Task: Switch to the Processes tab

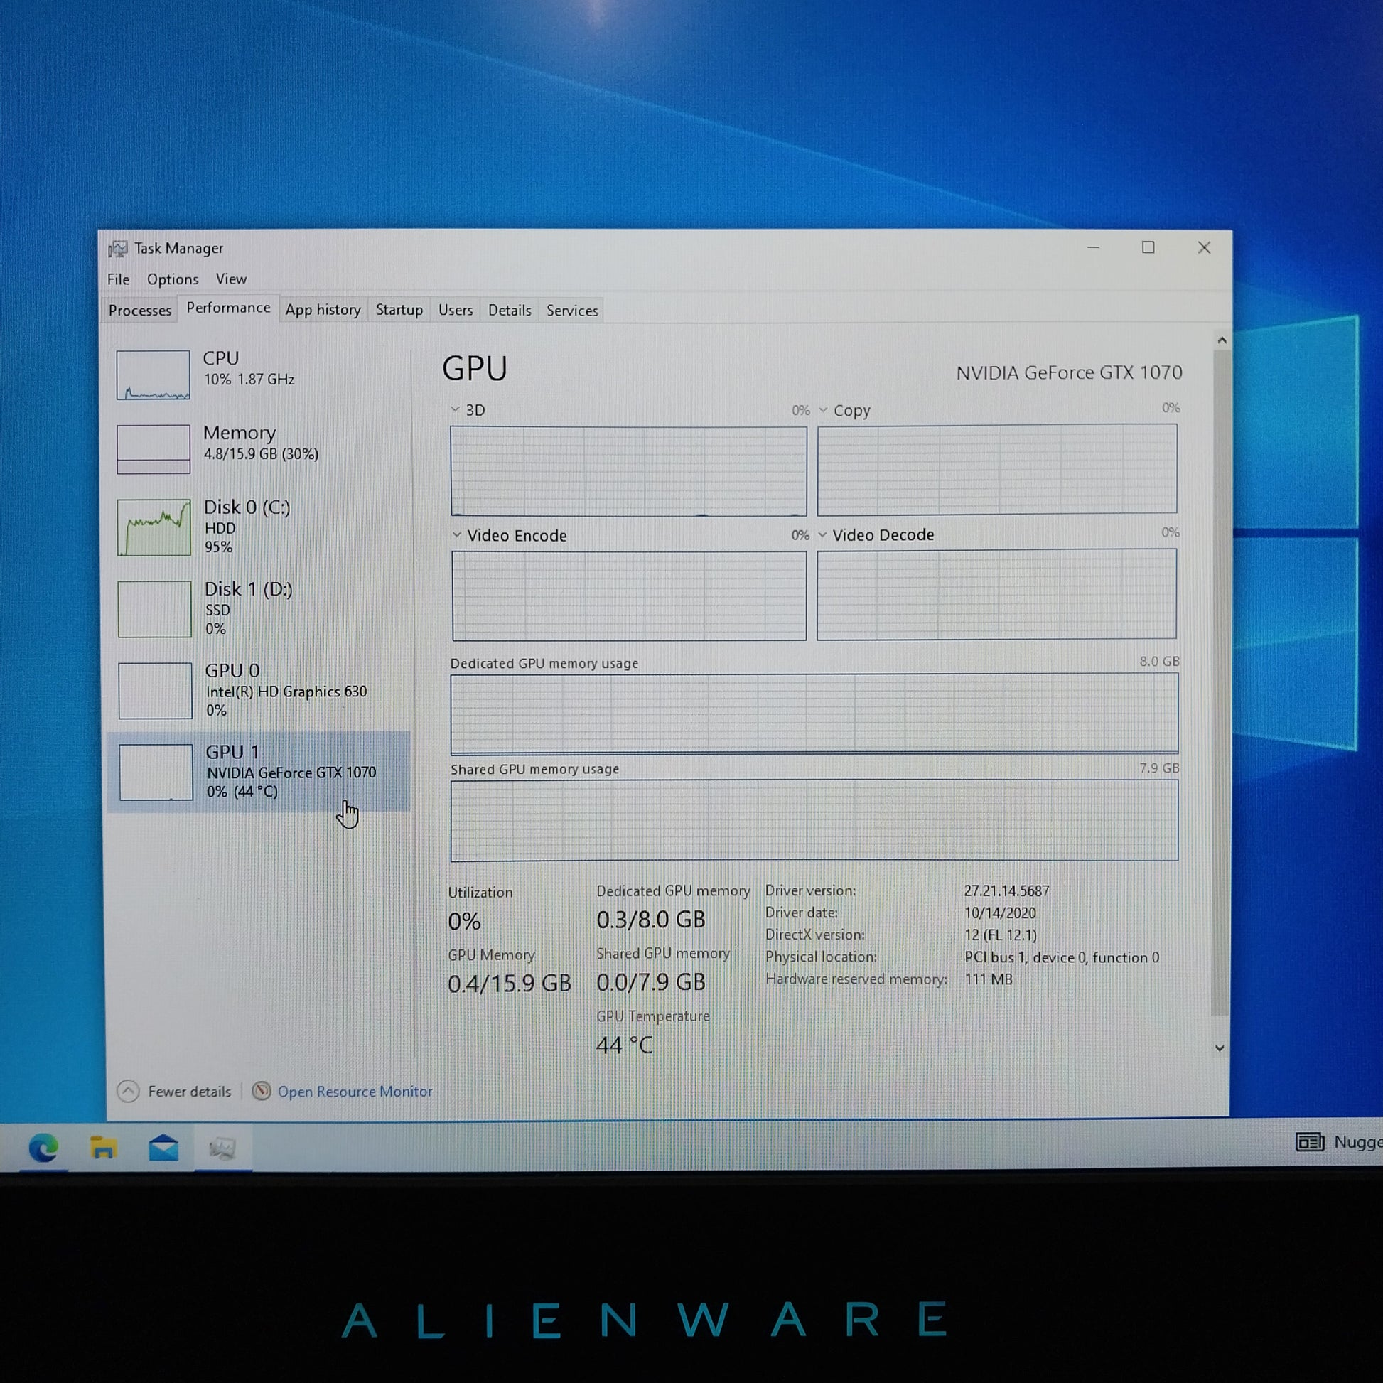Action: [x=140, y=310]
